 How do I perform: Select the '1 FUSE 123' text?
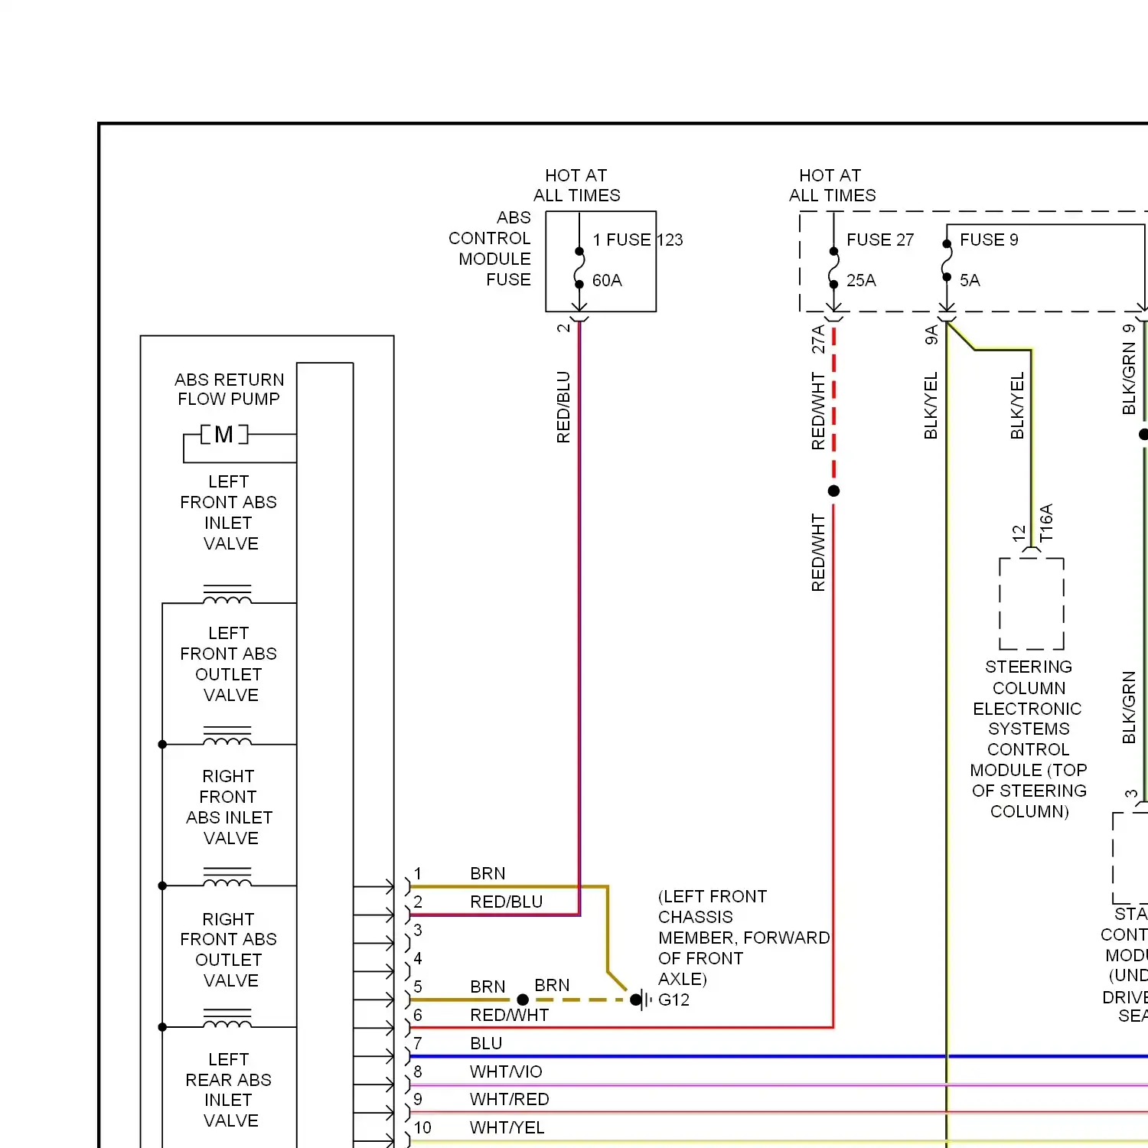[x=638, y=240]
